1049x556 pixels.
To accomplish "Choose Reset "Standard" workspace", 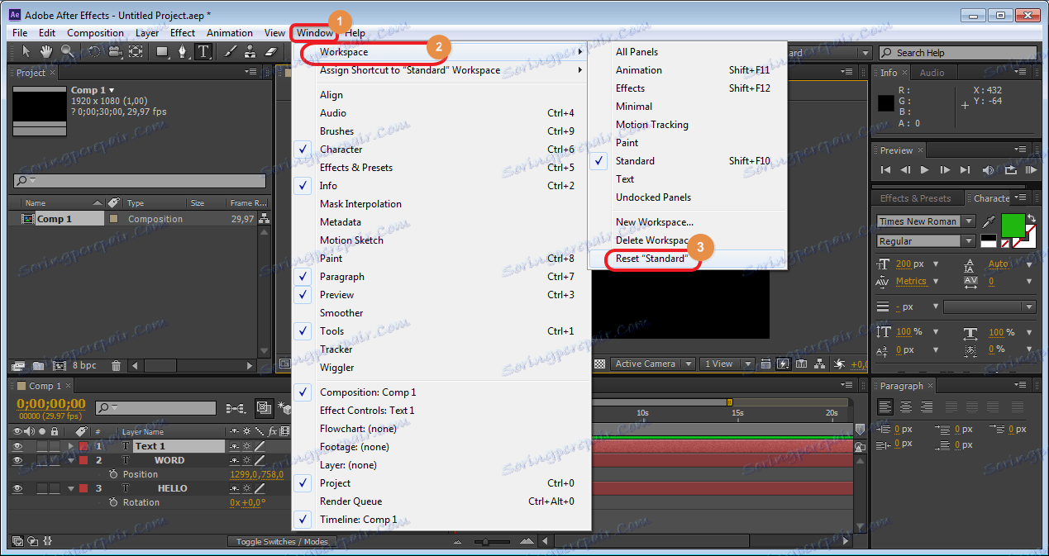I will click(687, 259).
